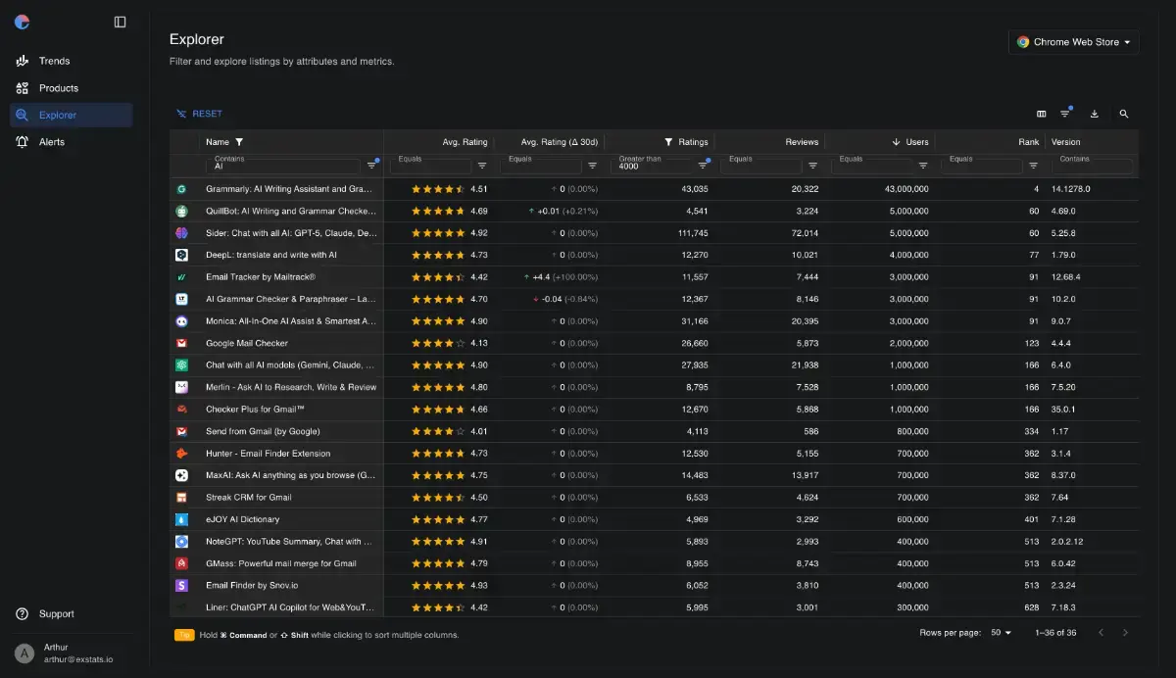Reset all table filters
The image size is (1176, 678).
coord(199,114)
